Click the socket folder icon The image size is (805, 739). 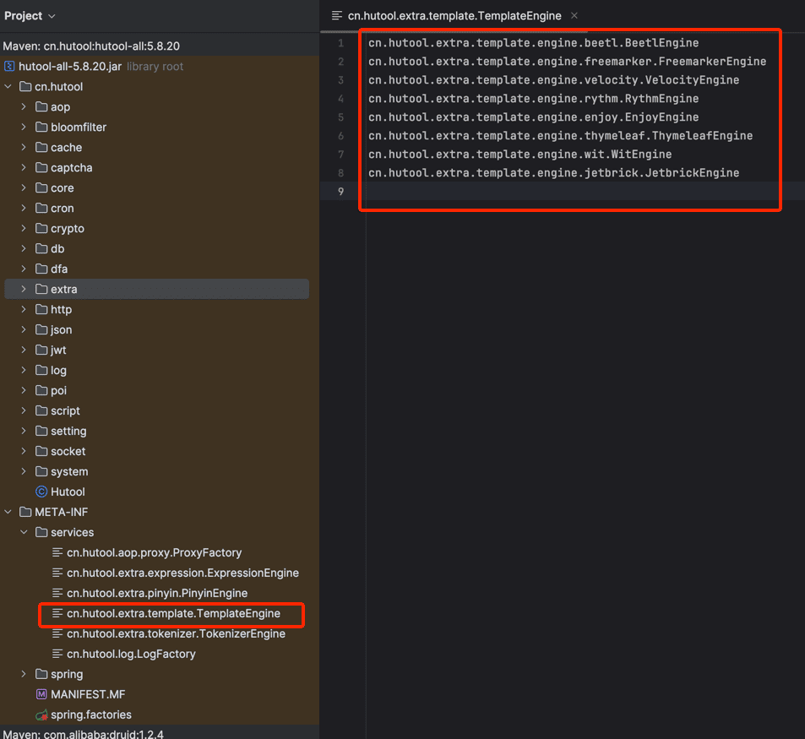tap(41, 452)
